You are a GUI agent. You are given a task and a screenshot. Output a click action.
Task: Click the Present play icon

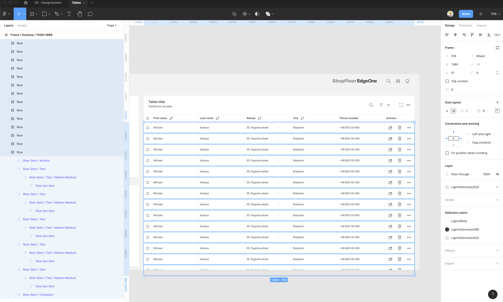[x=481, y=14]
